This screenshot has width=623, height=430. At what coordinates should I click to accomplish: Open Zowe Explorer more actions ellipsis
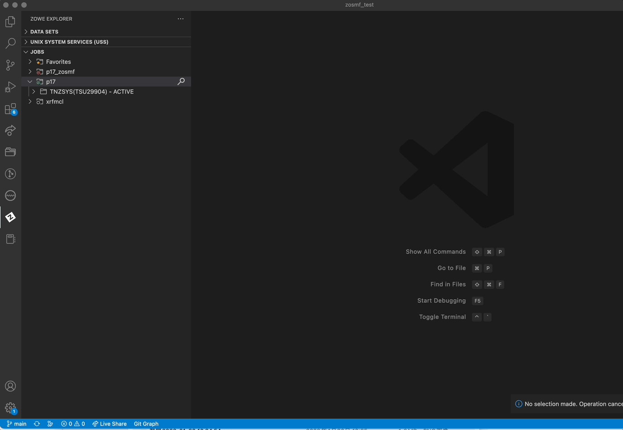click(x=181, y=19)
